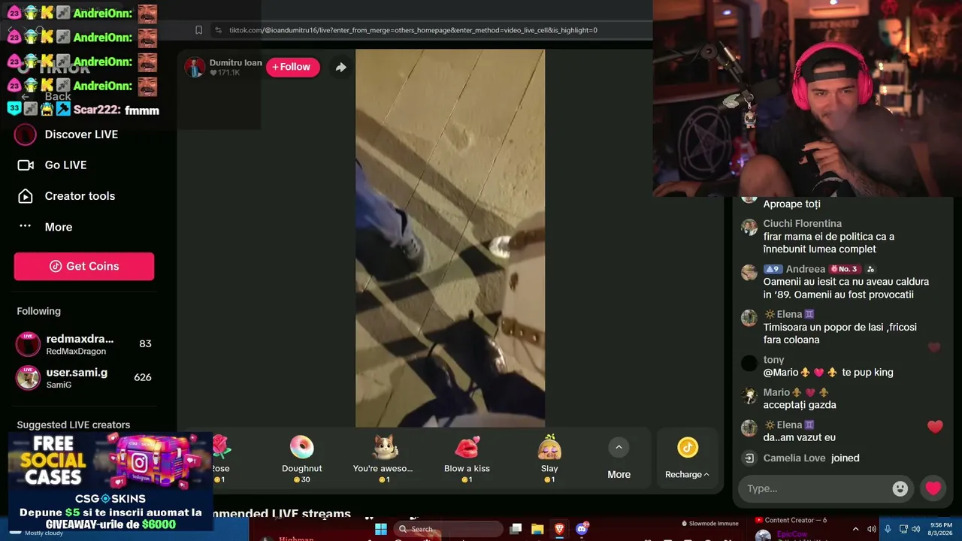
Task: Open the More sidebar menu
Action: pos(59,227)
